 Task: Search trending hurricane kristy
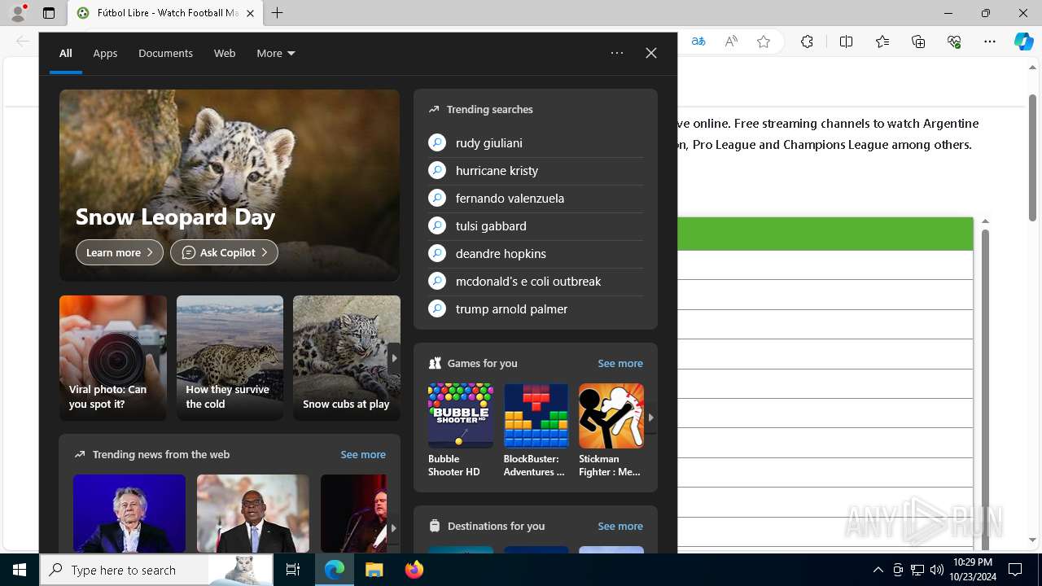(536, 170)
